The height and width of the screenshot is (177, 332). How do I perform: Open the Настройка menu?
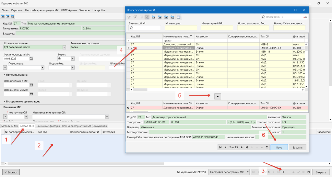tap(99, 10)
